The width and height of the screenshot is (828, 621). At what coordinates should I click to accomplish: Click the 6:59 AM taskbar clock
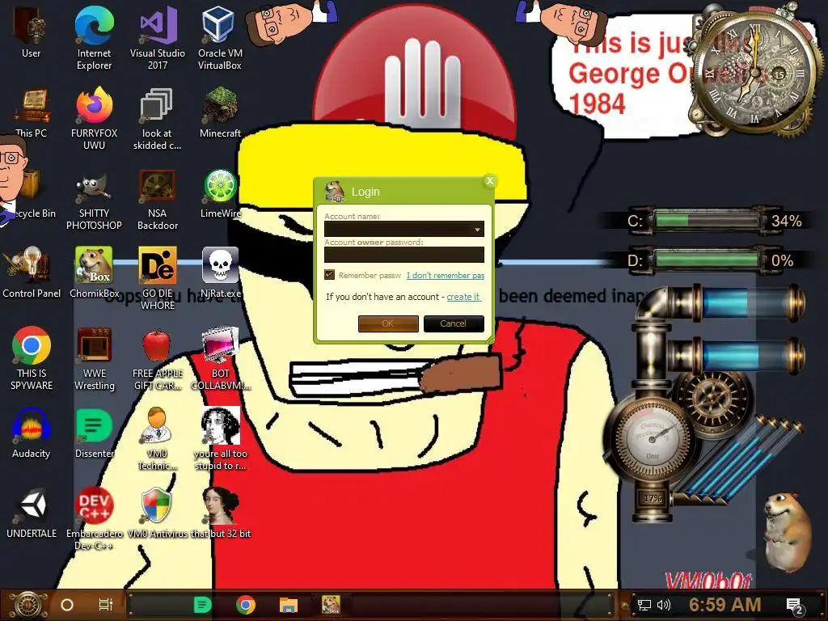coord(725,605)
